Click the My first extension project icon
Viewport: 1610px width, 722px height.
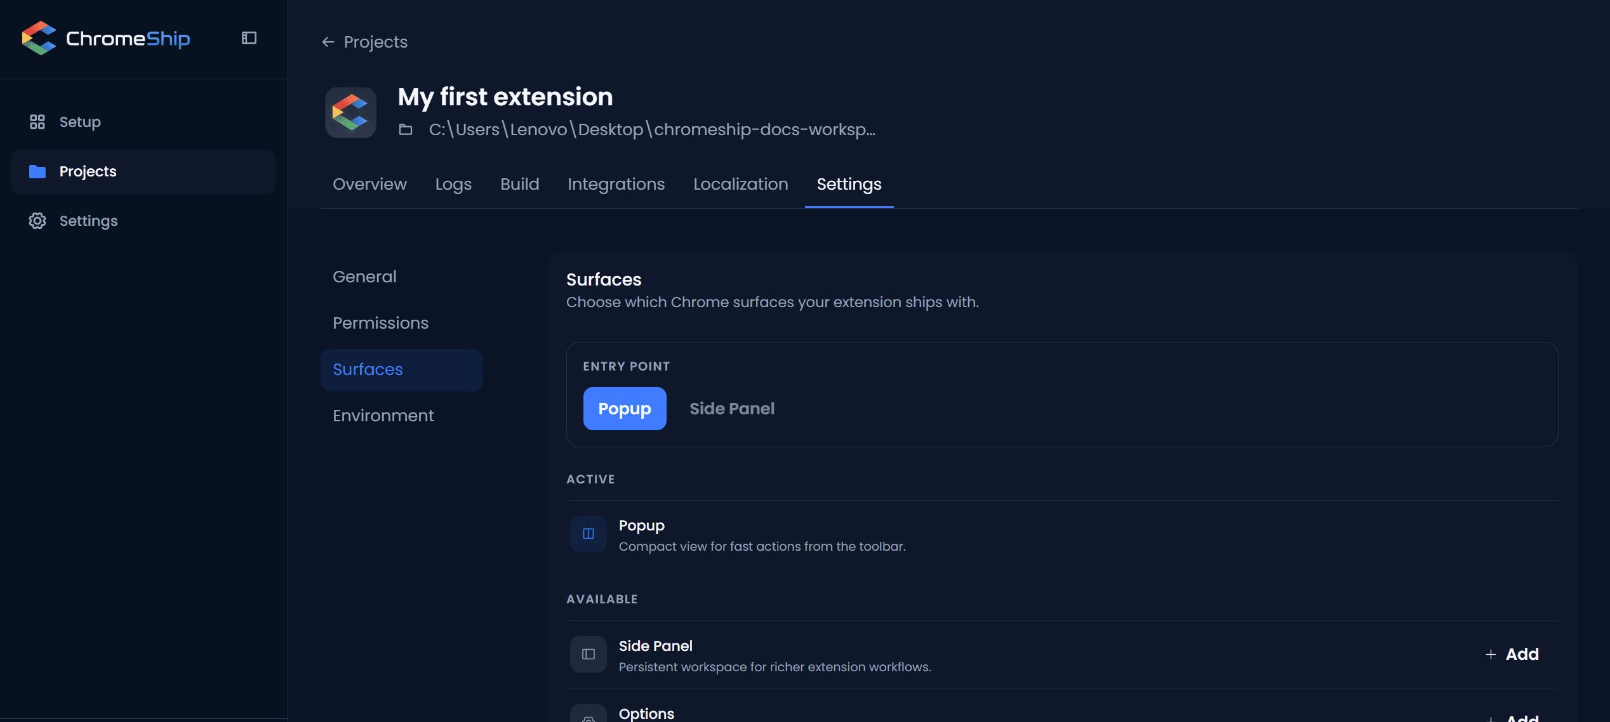pos(351,112)
